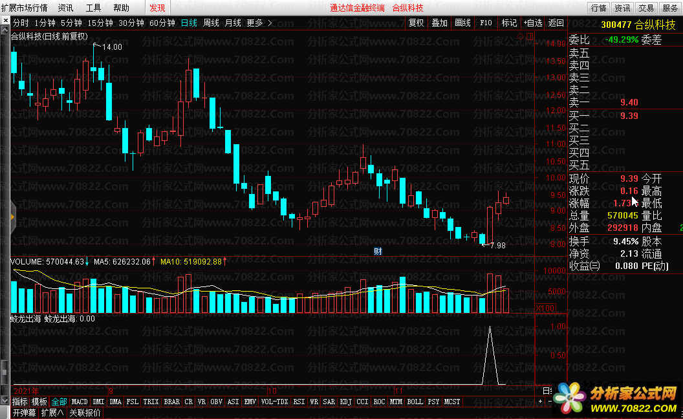Viewport: 683px width, 419px height.
Task: Click the 行情 button at top right
Action: click(598, 8)
